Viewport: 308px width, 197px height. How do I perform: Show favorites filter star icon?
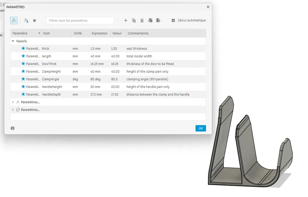(x=34, y=20)
